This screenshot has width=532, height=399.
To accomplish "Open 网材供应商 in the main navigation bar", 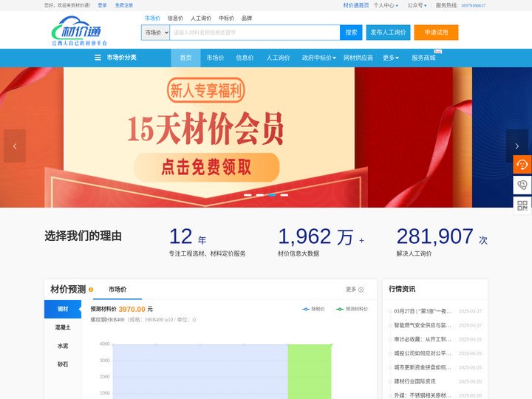I will tap(358, 58).
